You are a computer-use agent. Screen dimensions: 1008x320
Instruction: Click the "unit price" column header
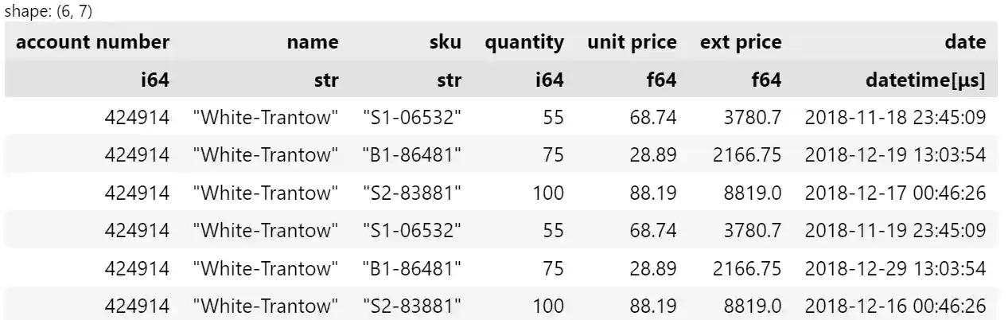[x=632, y=42]
